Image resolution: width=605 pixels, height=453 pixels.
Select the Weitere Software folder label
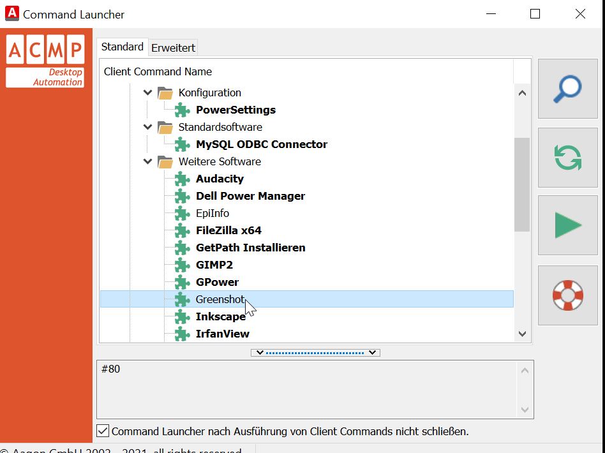220,161
